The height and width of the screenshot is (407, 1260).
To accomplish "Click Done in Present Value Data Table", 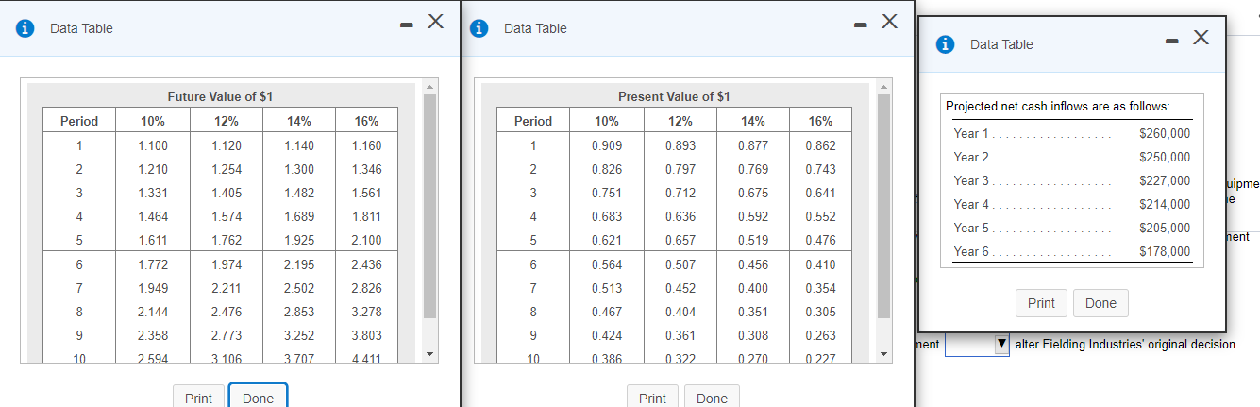I will (x=712, y=398).
